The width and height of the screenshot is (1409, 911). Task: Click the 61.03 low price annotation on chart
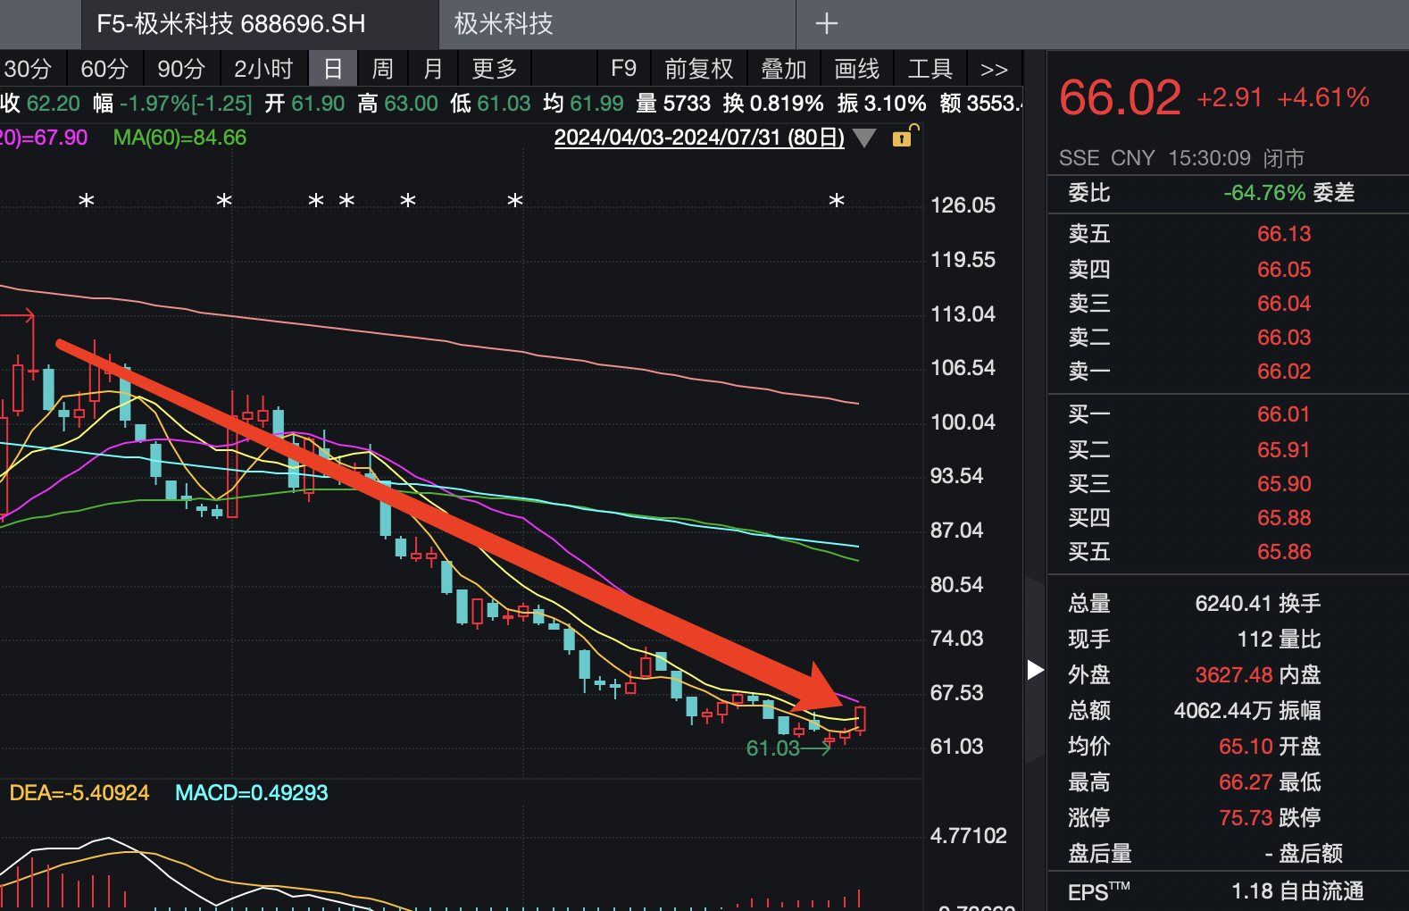click(x=772, y=748)
